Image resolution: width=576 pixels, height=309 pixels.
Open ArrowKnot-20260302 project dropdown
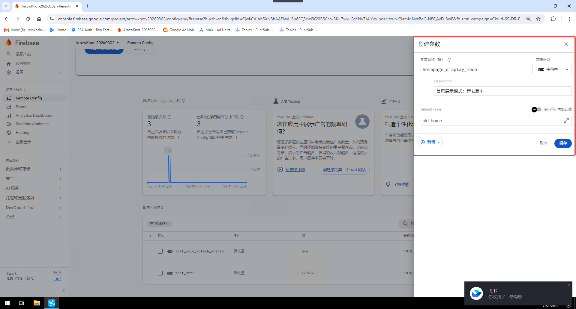tap(97, 43)
